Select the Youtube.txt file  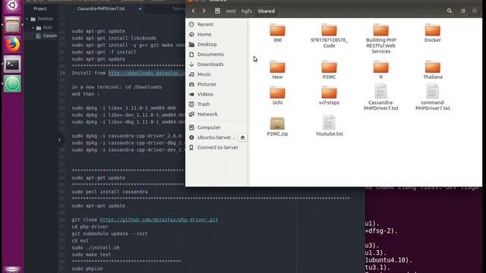[329, 125]
